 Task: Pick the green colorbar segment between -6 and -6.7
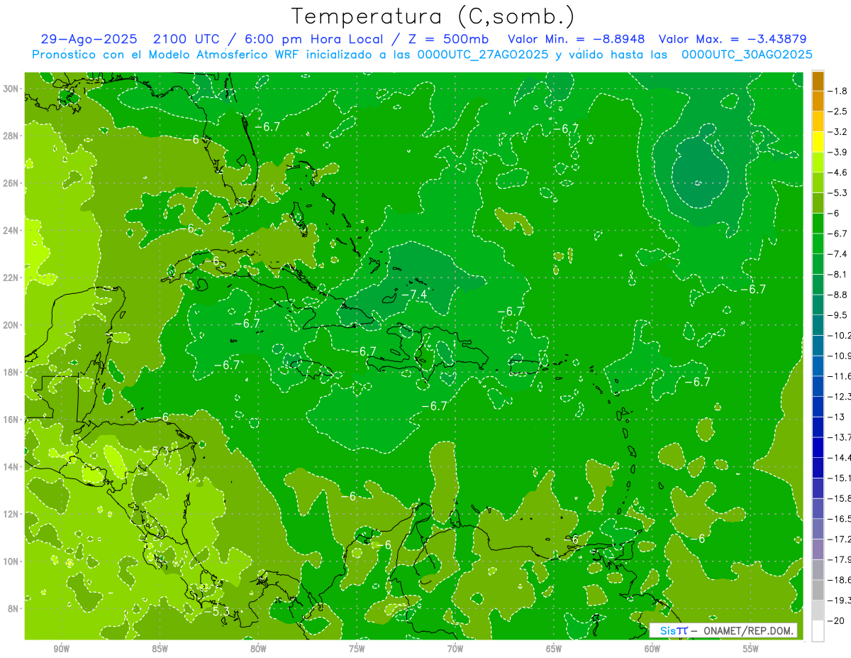click(x=818, y=224)
